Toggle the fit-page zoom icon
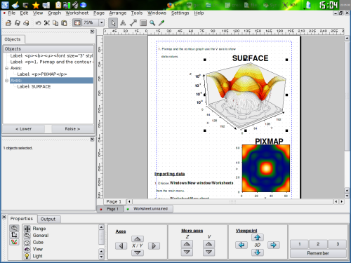Image resolution: width=351 pixels, height=263 pixels. [x=77, y=22]
